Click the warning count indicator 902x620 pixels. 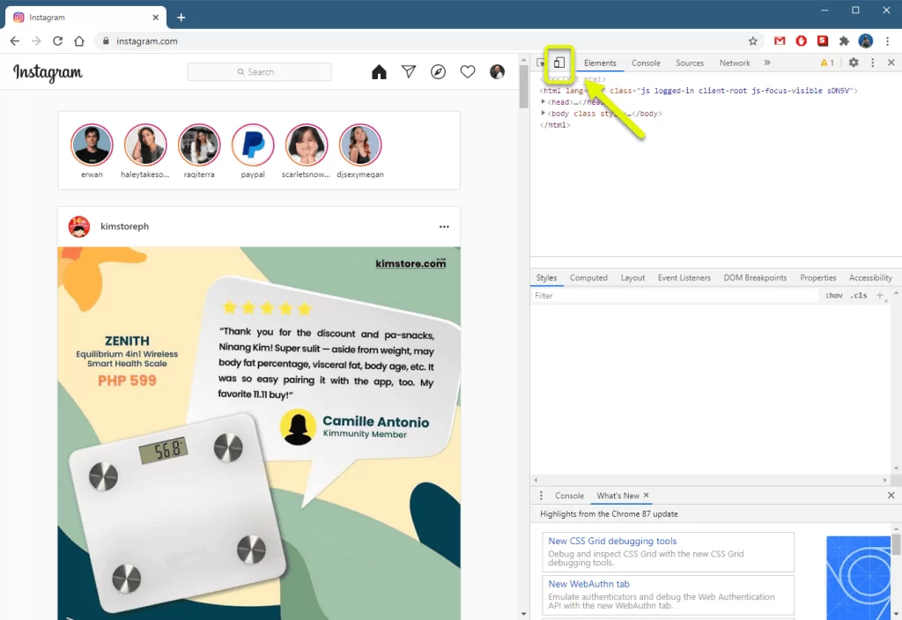point(827,63)
